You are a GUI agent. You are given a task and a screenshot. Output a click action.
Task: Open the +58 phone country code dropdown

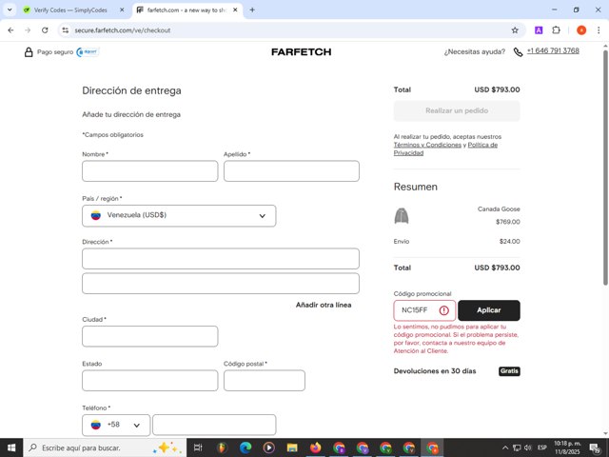116,426
